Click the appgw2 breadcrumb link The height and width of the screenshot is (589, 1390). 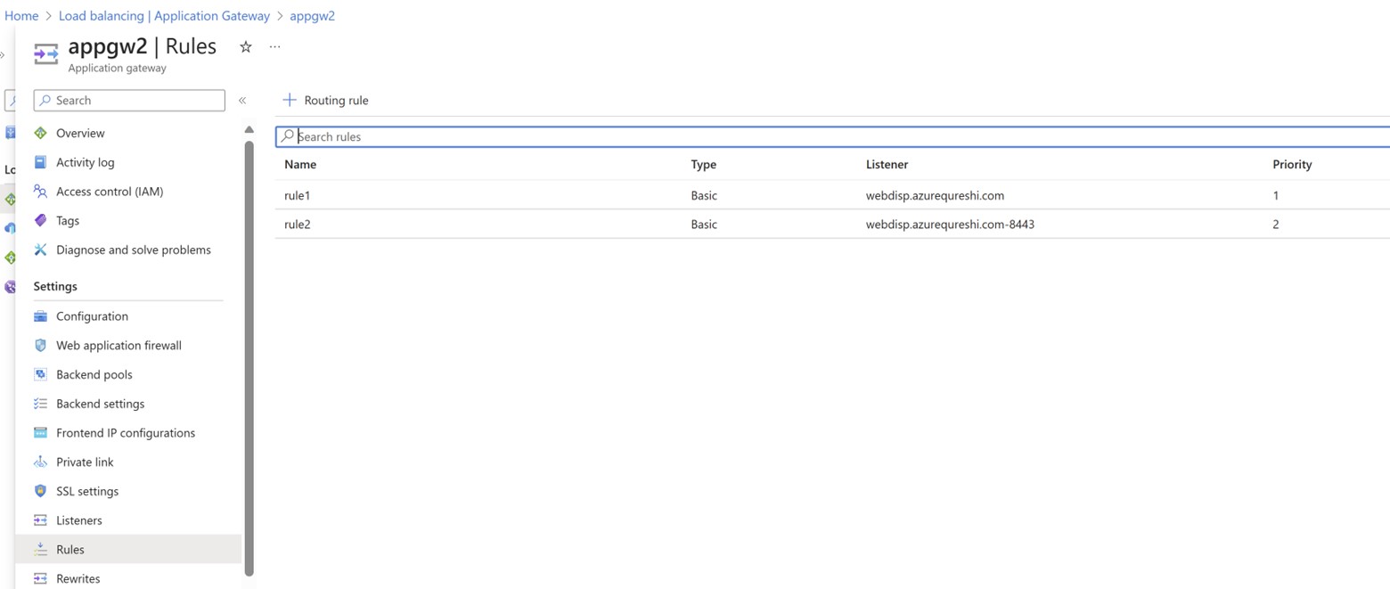coord(312,15)
